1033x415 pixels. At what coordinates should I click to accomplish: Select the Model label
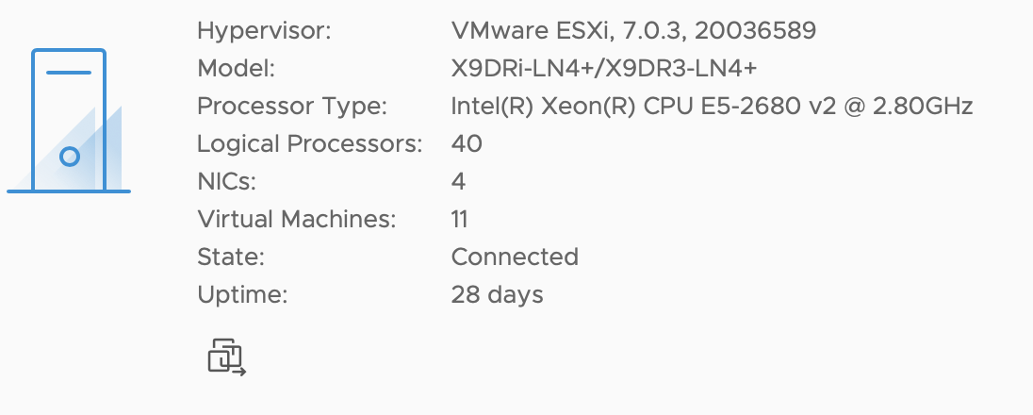coord(236,68)
